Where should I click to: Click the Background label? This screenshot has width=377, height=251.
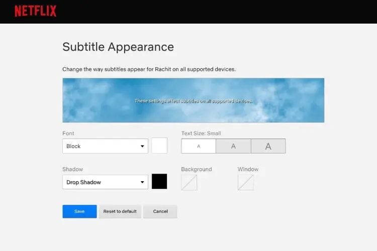pyautogui.click(x=197, y=169)
